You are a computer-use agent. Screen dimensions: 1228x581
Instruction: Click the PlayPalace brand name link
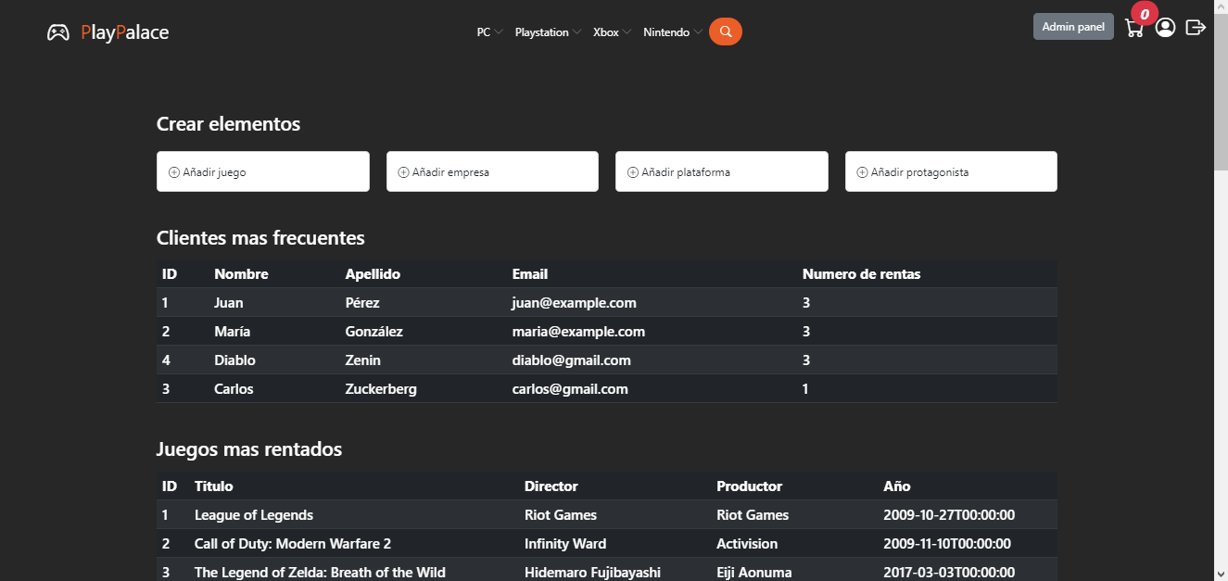pyautogui.click(x=124, y=32)
